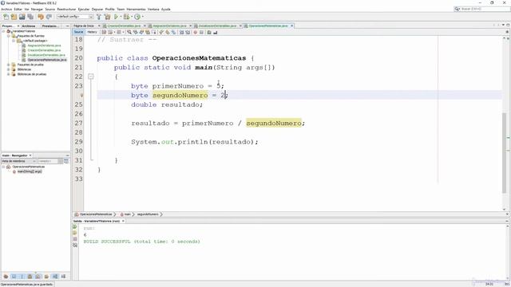Click main in the breadcrumb bar
This screenshot has width=511, height=287.
pos(127,214)
